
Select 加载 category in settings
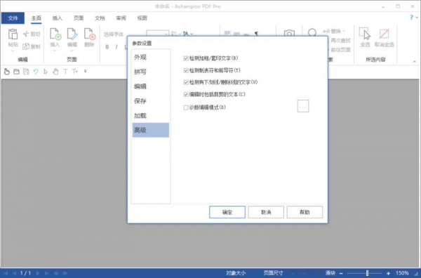[x=151, y=116]
